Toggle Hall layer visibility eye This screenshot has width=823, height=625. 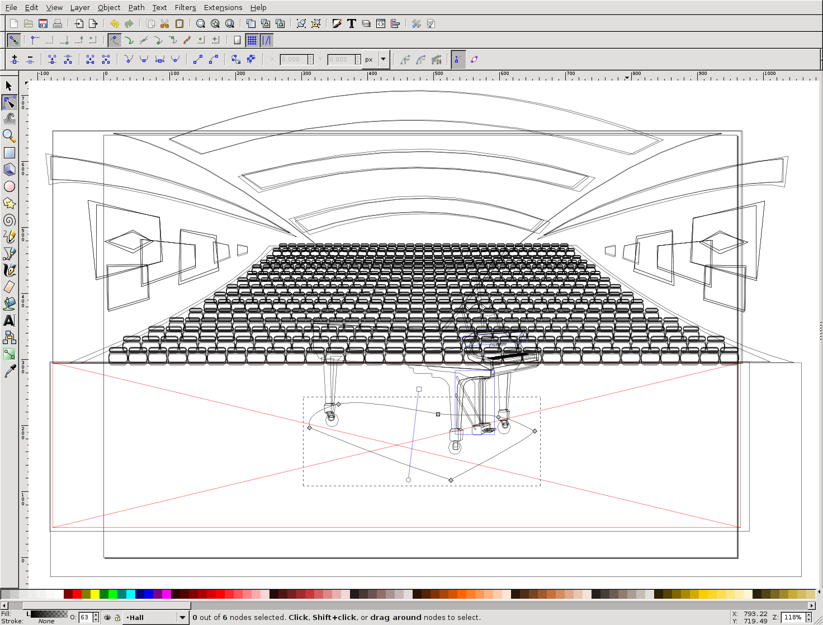pos(107,618)
